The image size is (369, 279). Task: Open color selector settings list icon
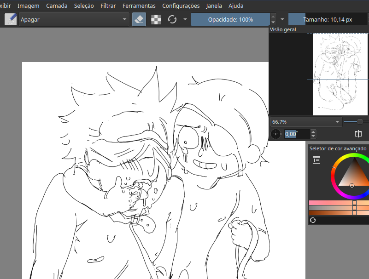[x=316, y=160]
